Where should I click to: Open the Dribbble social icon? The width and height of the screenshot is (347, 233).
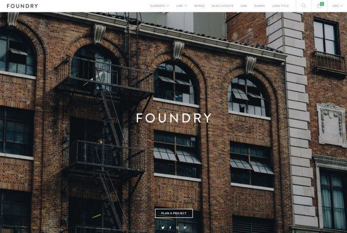178,228
